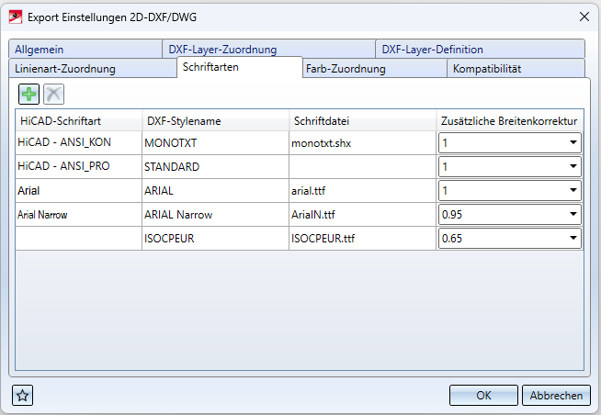The image size is (601, 415).
Task: Expand the 0.95 dropdown for ARIAL Narrow
Action: [x=573, y=214]
